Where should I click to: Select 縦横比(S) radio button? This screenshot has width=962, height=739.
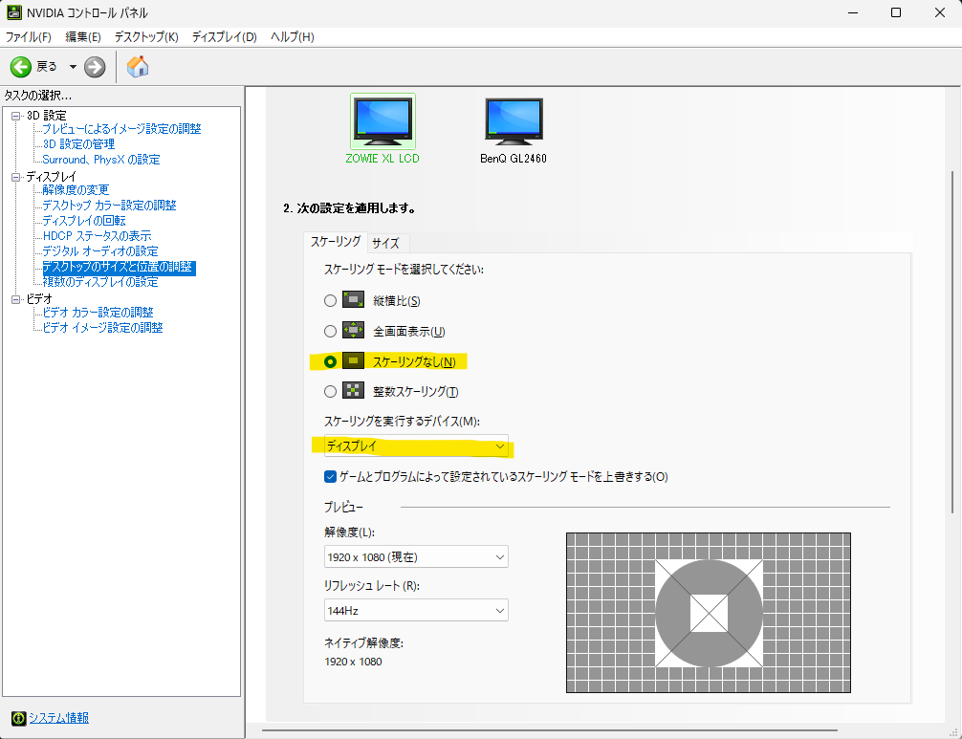[x=330, y=300]
